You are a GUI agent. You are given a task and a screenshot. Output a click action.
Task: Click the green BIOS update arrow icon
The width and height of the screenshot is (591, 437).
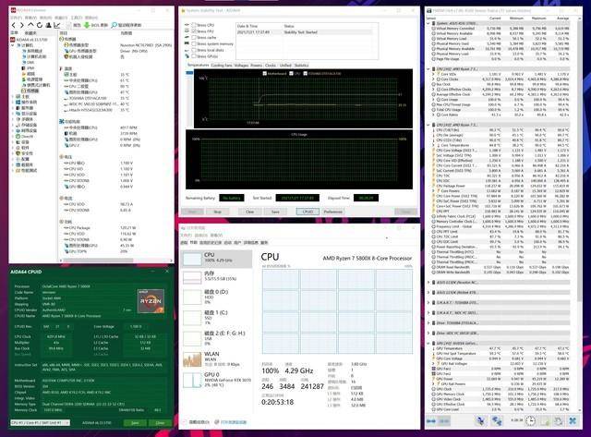point(87,25)
